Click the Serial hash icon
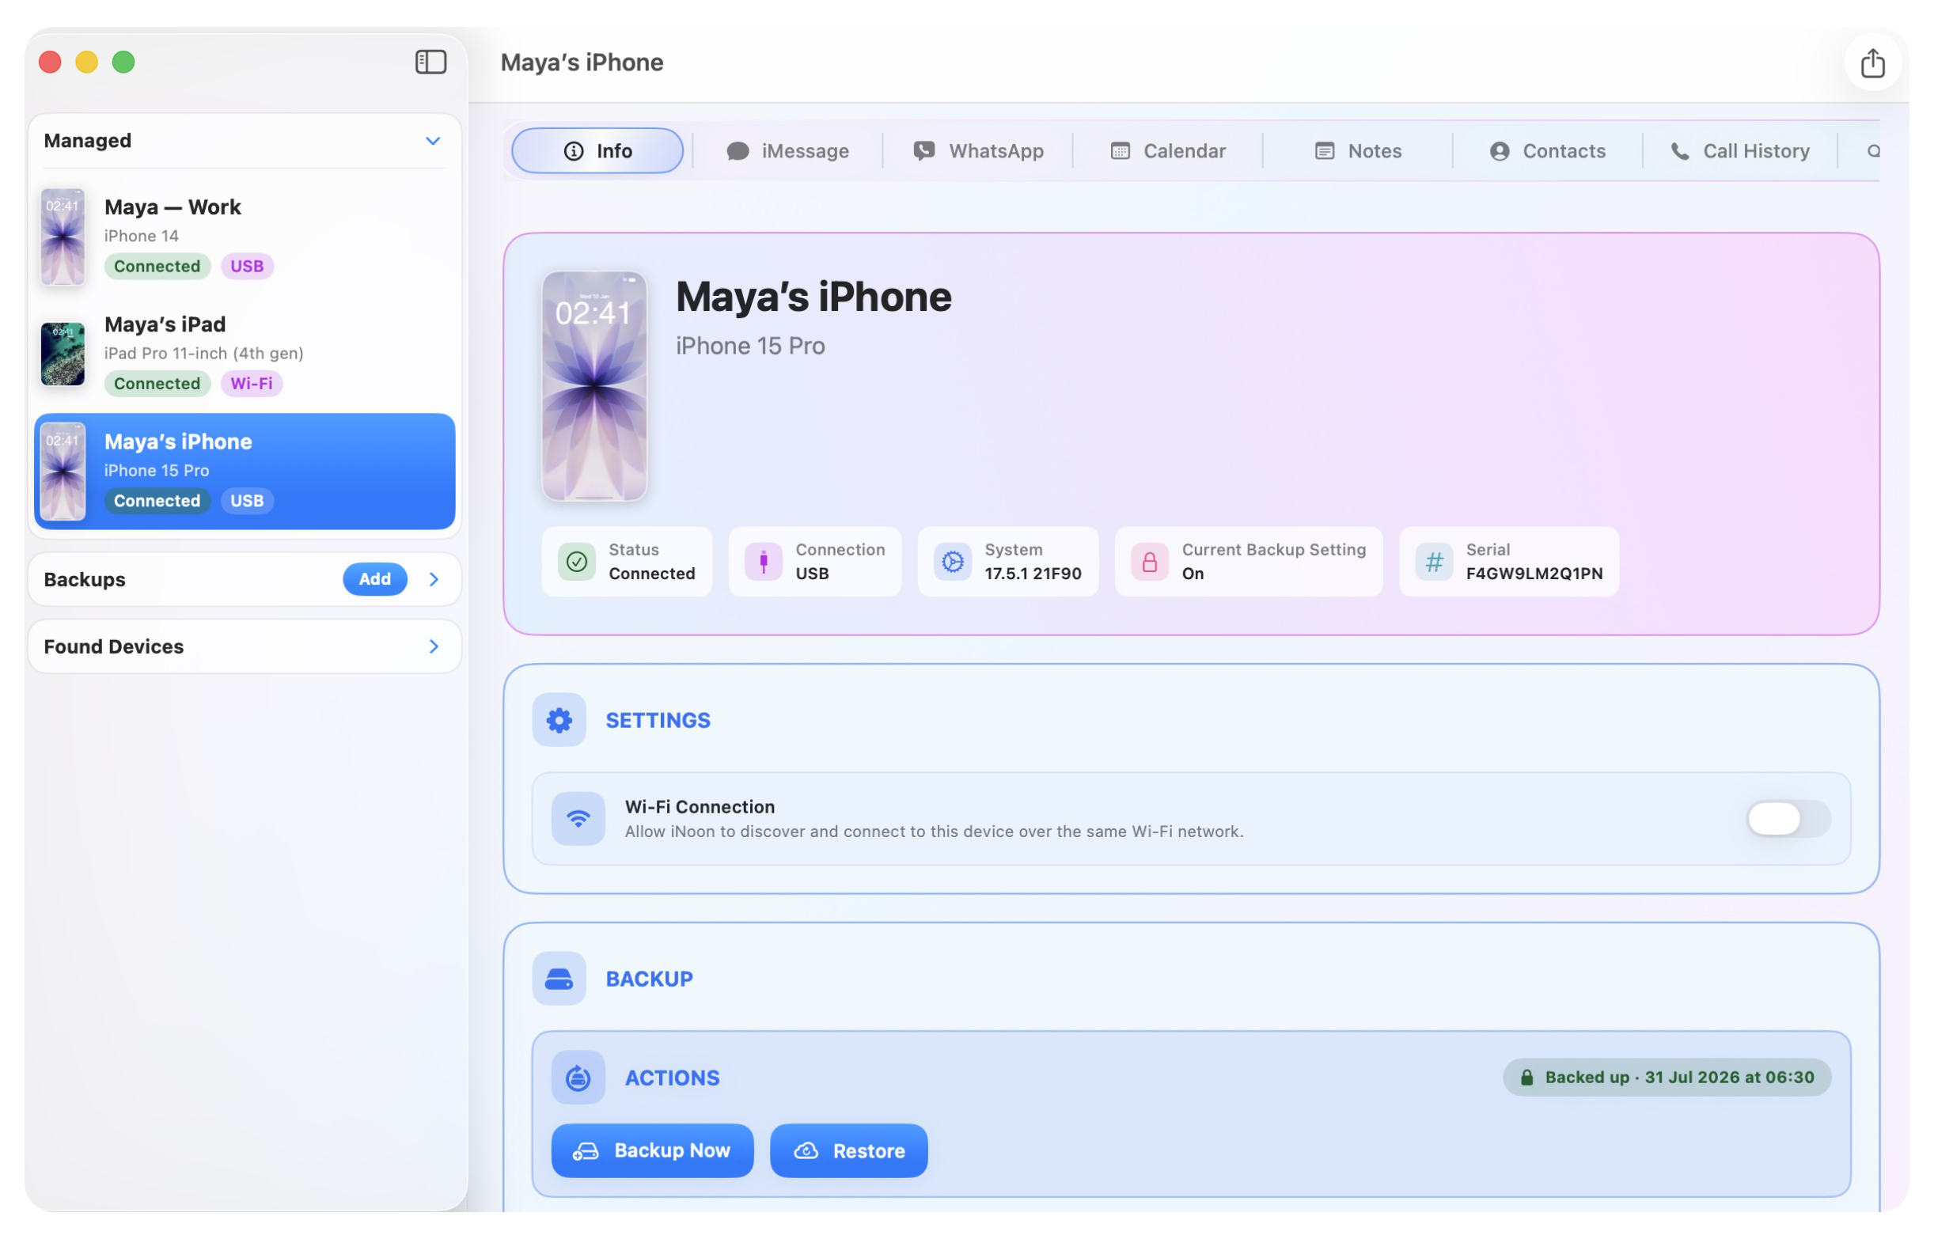Screen dimensions: 1934x1239 [1433, 562]
